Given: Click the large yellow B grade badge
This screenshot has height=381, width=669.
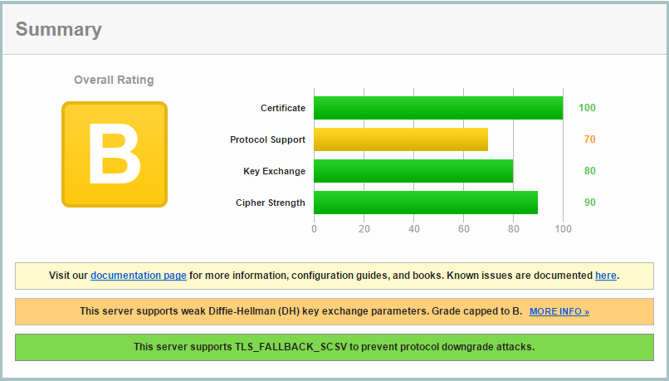Looking at the screenshot, I should coord(115,154).
